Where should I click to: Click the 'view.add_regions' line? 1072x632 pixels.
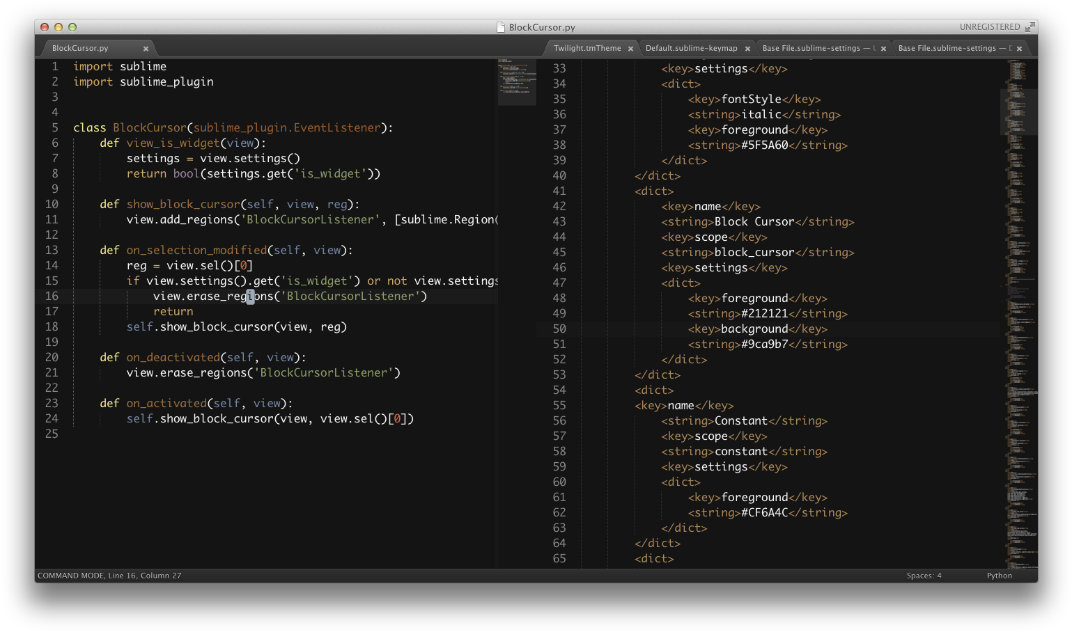312,220
